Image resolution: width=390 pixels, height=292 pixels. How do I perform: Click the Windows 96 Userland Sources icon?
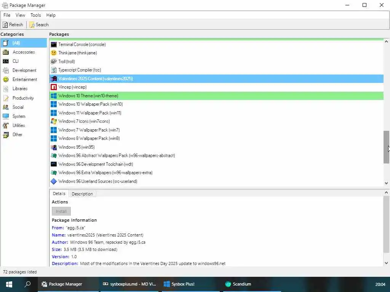pyautogui.click(x=53, y=181)
